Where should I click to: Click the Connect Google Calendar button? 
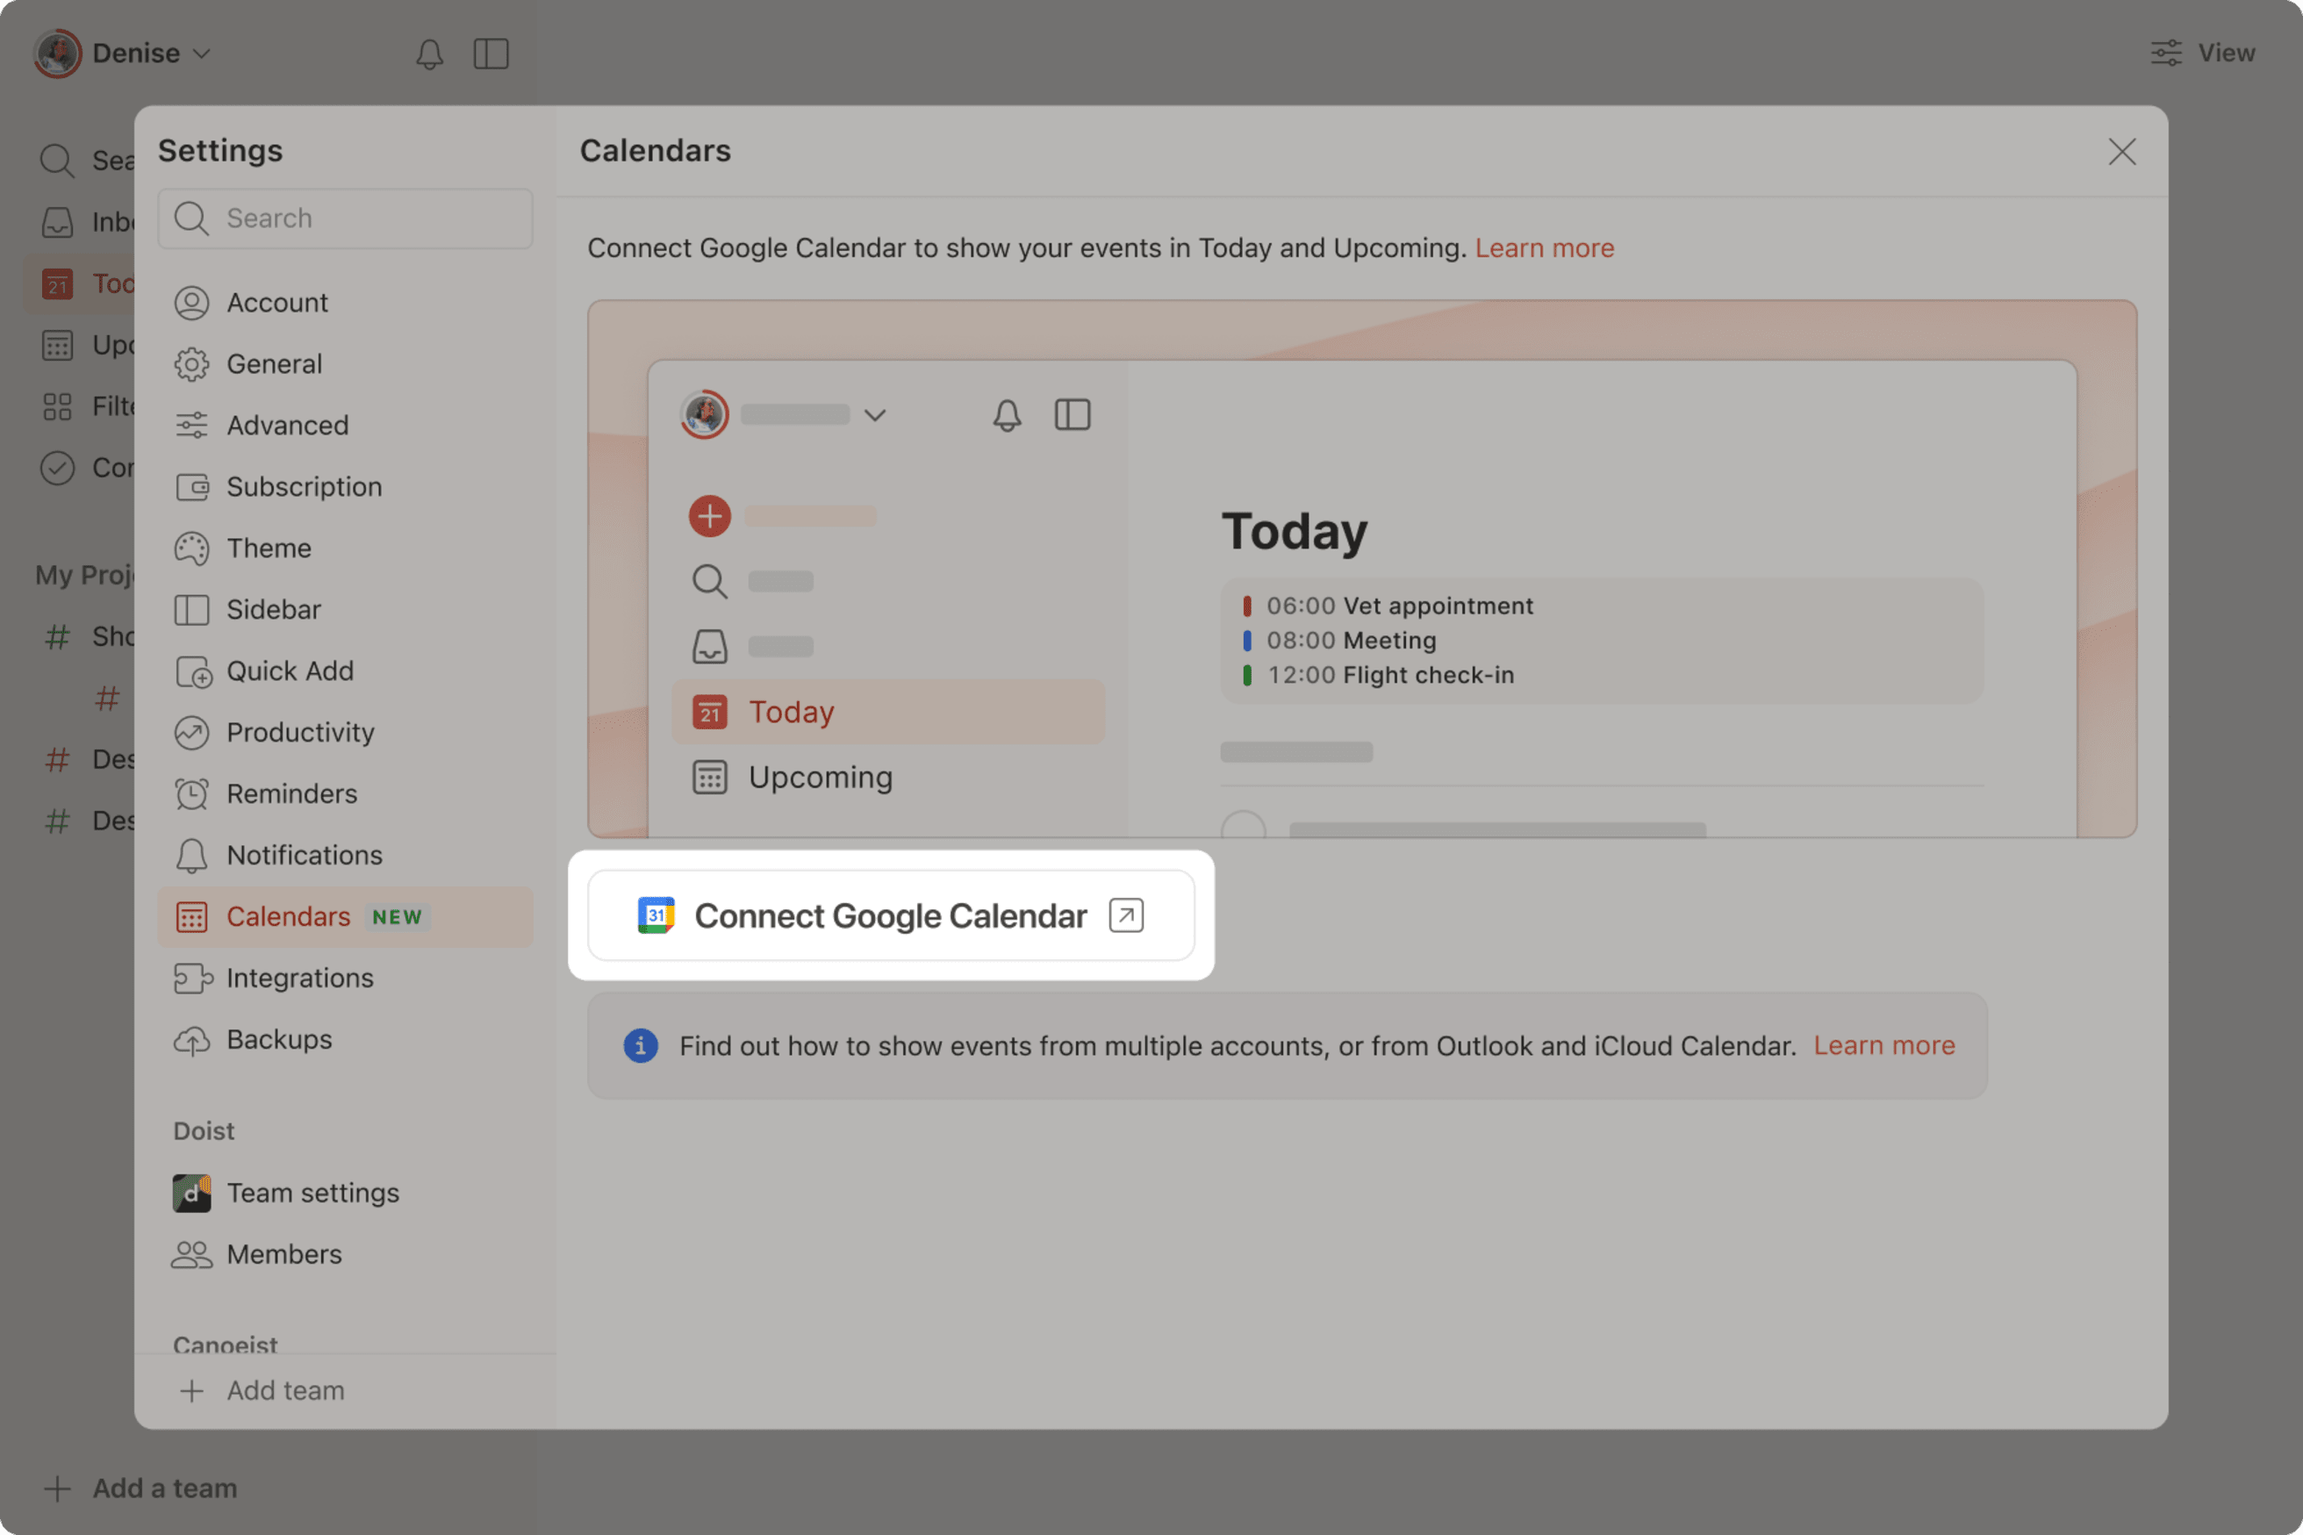(x=890, y=915)
